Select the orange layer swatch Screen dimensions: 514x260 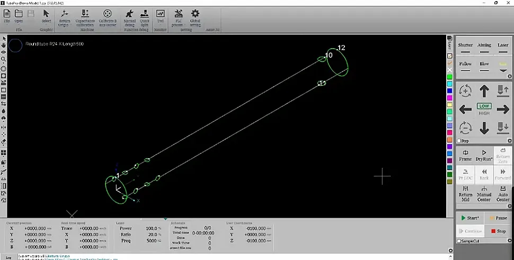click(450, 139)
